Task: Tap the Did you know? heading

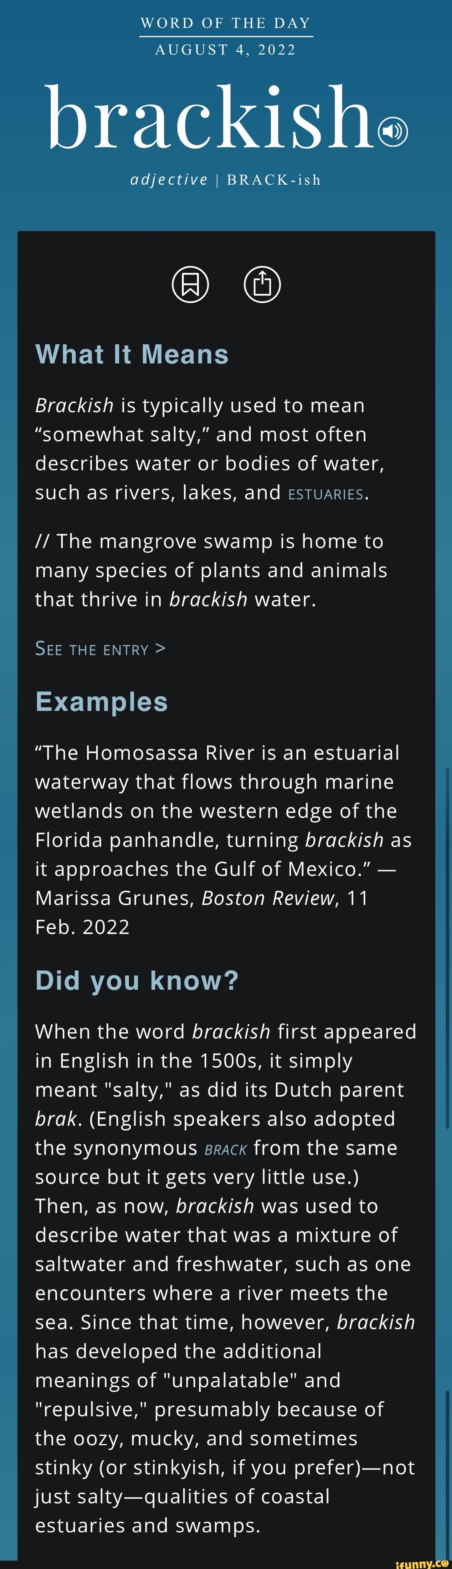Action: pyautogui.click(x=137, y=980)
